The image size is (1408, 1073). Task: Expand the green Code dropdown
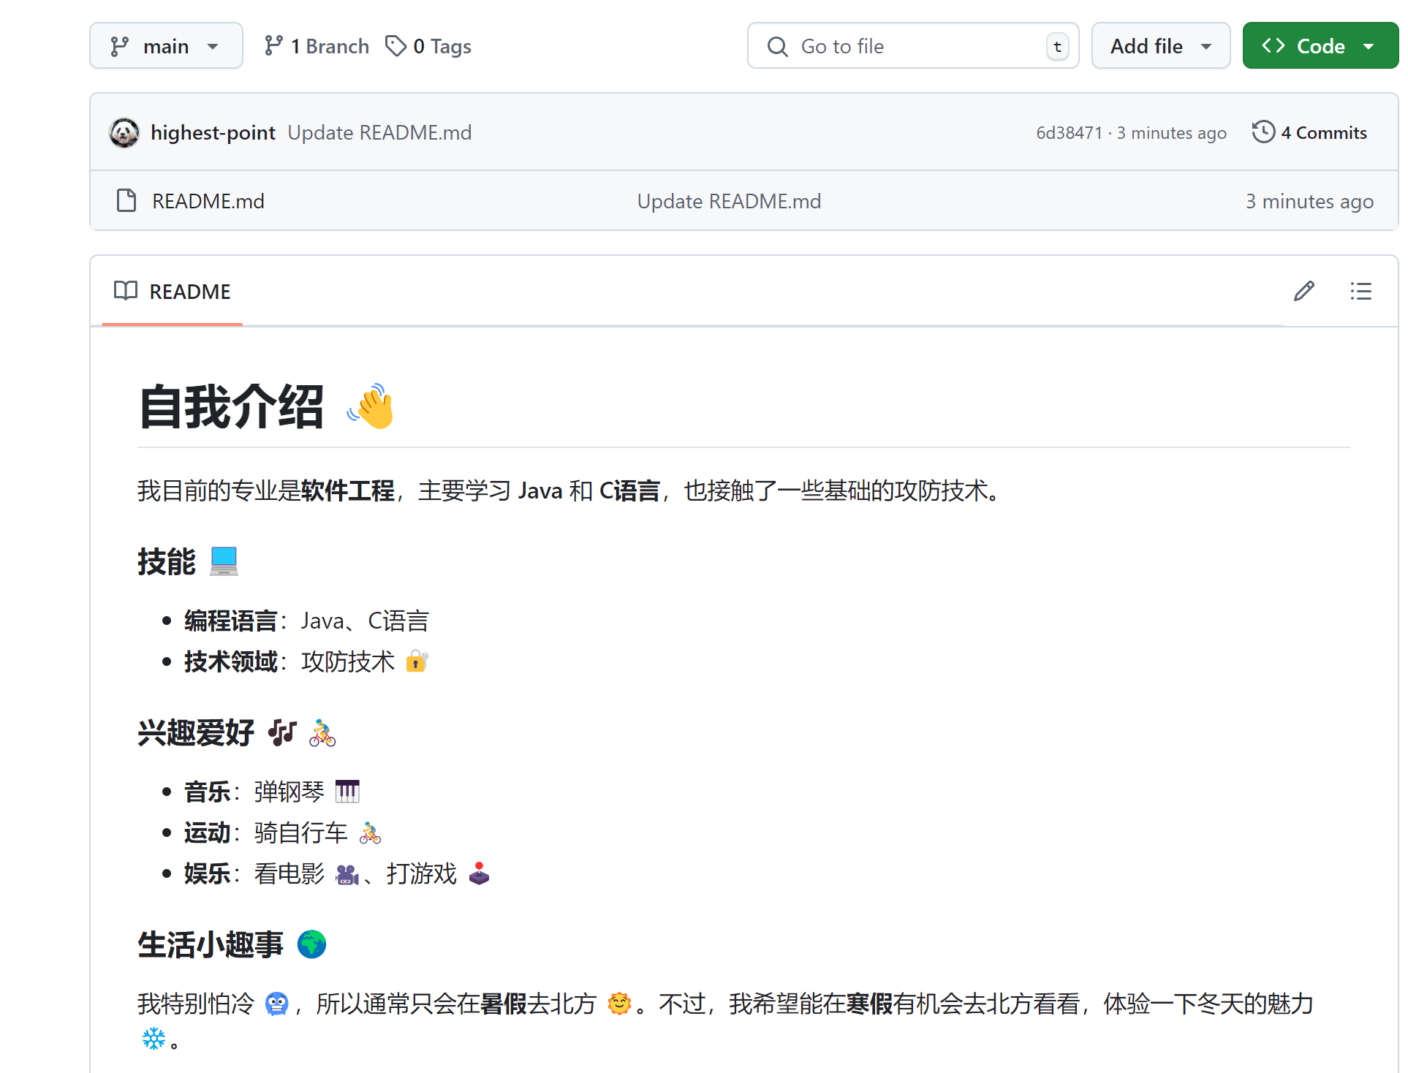(x=1320, y=46)
